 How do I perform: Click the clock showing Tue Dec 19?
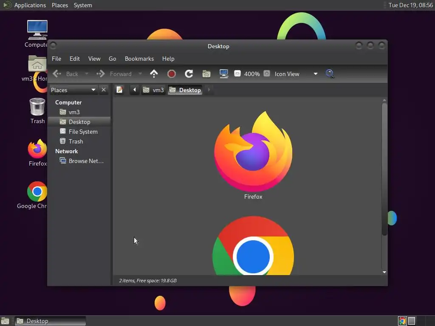click(x=411, y=5)
